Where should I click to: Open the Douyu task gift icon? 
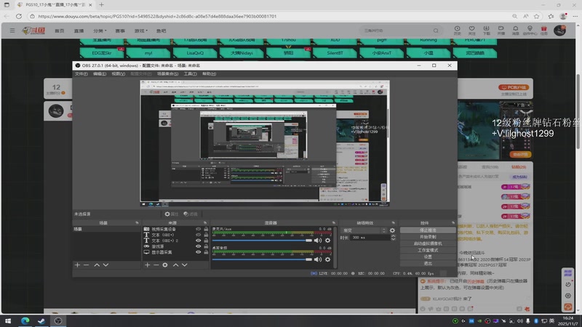[543, 31]
